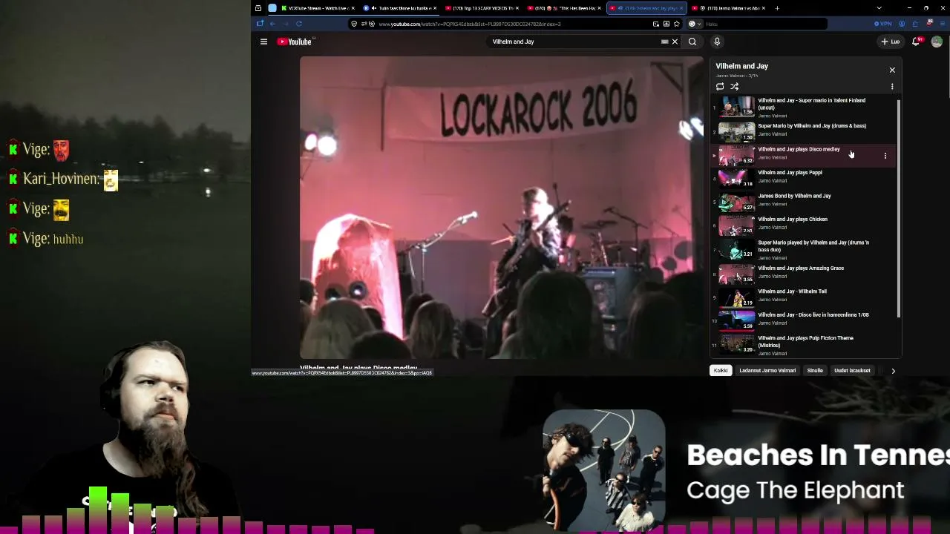Clear the YouTube search field
Image resolution: width=950 pixels, height=534 pixels.
675,42
